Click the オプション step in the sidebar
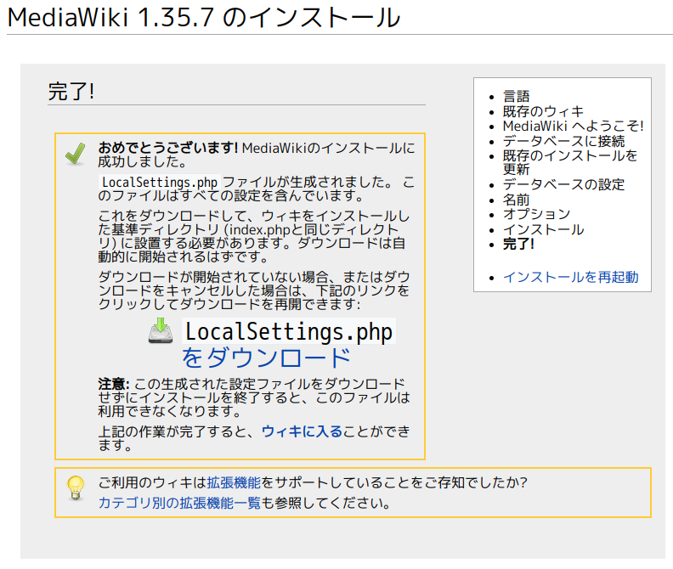This screenshot has width=673, height=569. (x=536, y=214)
